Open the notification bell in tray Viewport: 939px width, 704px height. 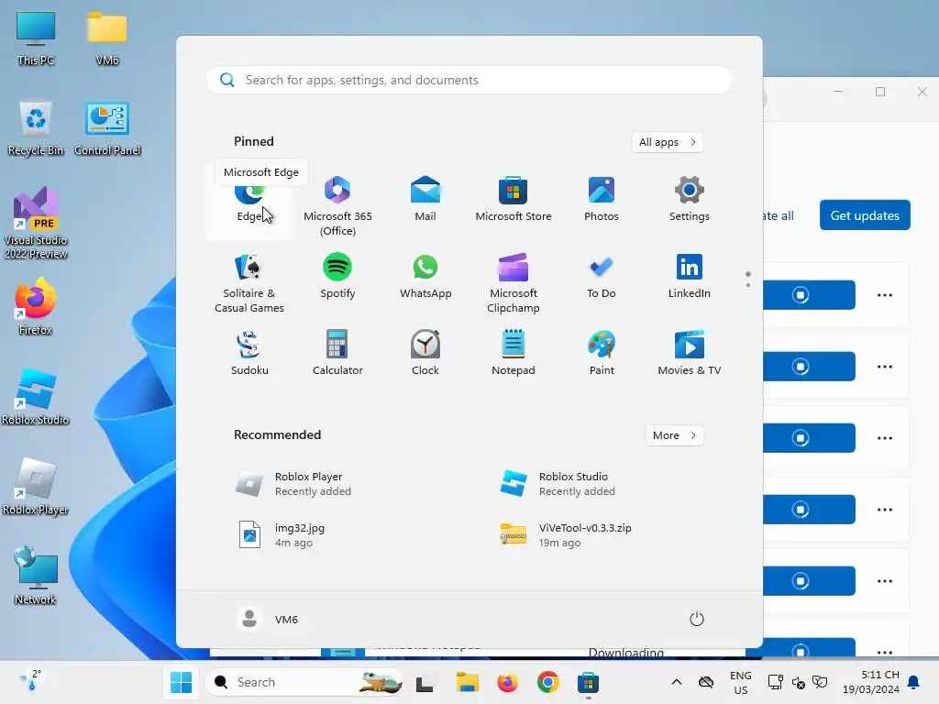click(914, 682)
